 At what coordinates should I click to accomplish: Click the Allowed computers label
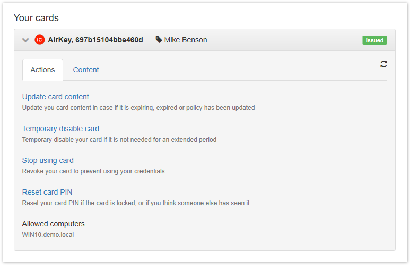53,224
